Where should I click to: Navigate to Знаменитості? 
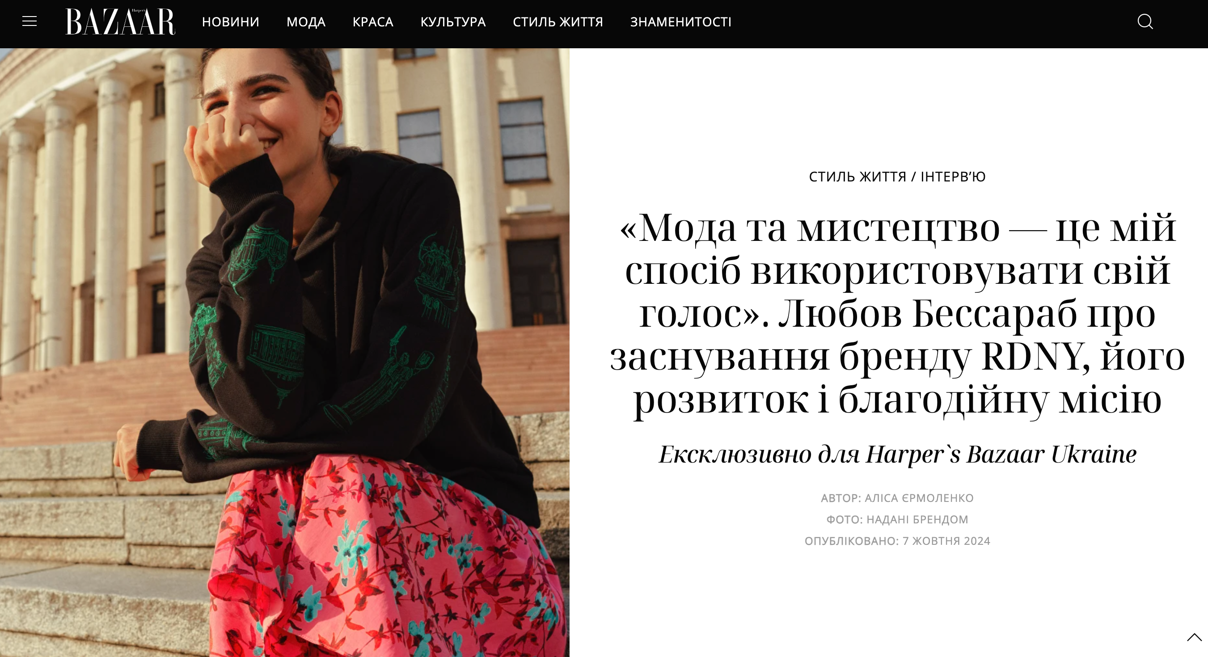click(680, 22)
